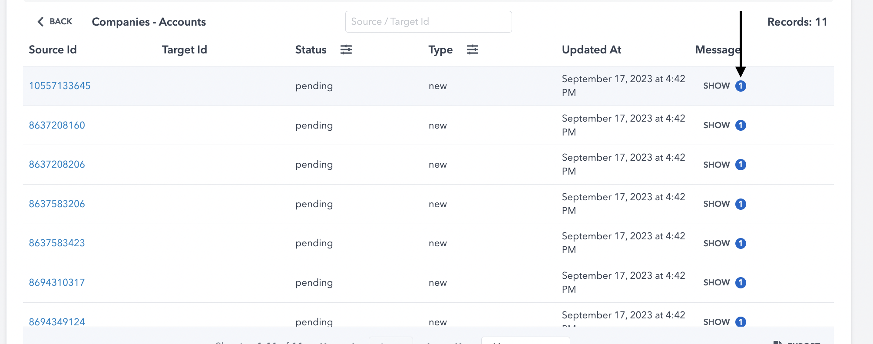Click message count badge for 8637583423
Viewport: 873px width, 344px height.
coord(741,243)
